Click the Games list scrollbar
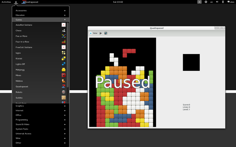 coord(68,50)
